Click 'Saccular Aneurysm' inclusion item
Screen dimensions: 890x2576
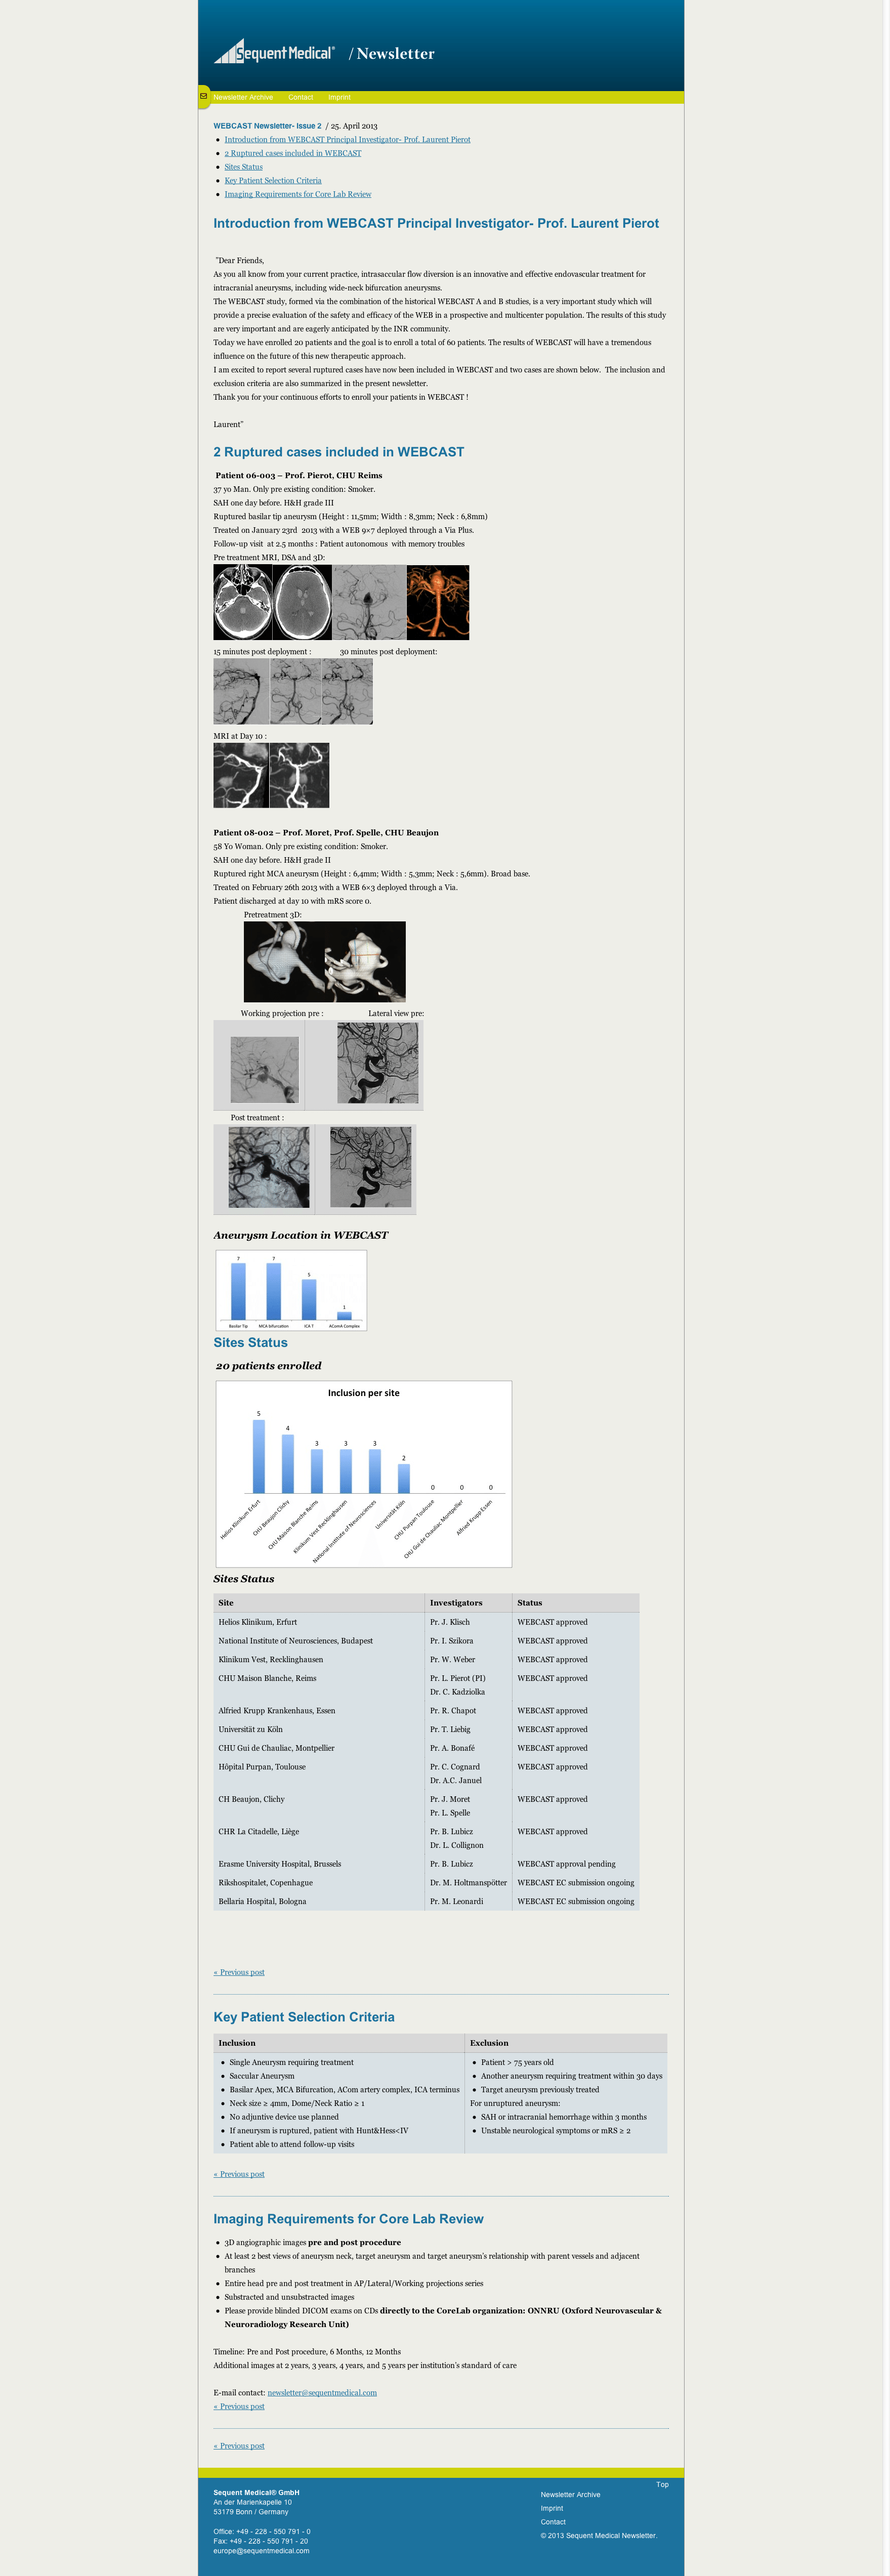pyautogui.click(x=262, y=2076)
